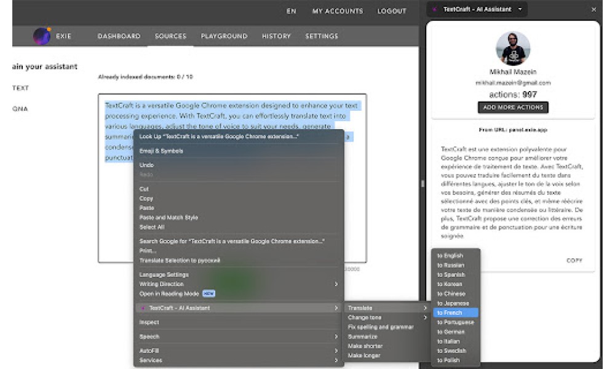
Task: Open MY ACCOUNTS
Action: click(x=338, y=11)
